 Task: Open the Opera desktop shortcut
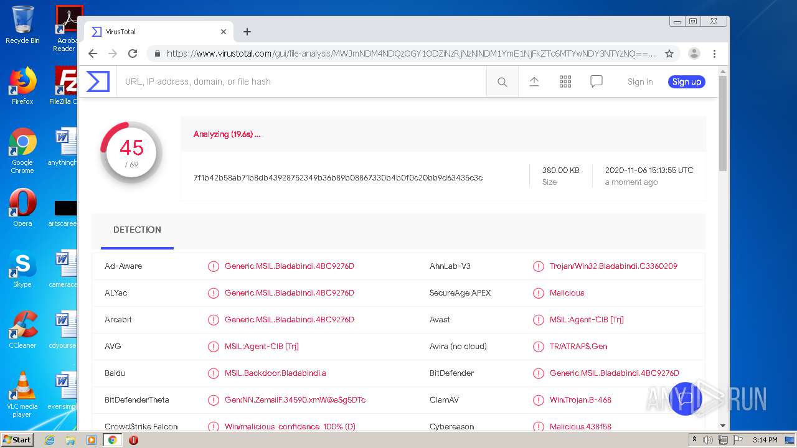pyautogui.click(x=22, y=208)
